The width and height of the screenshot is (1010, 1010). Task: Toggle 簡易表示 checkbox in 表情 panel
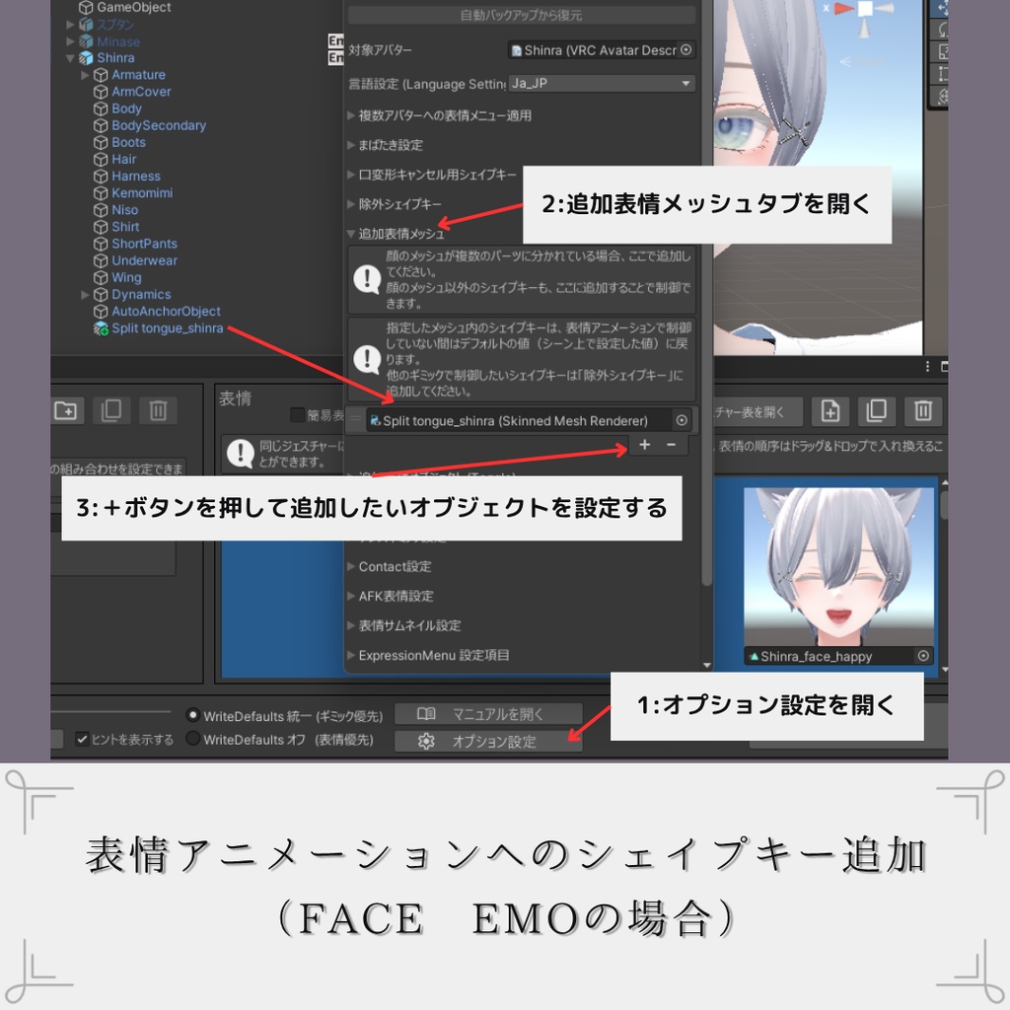(297, 415)
